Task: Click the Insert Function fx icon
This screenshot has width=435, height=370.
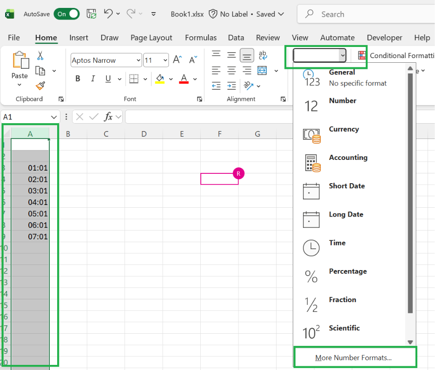Action: [108, 117]
